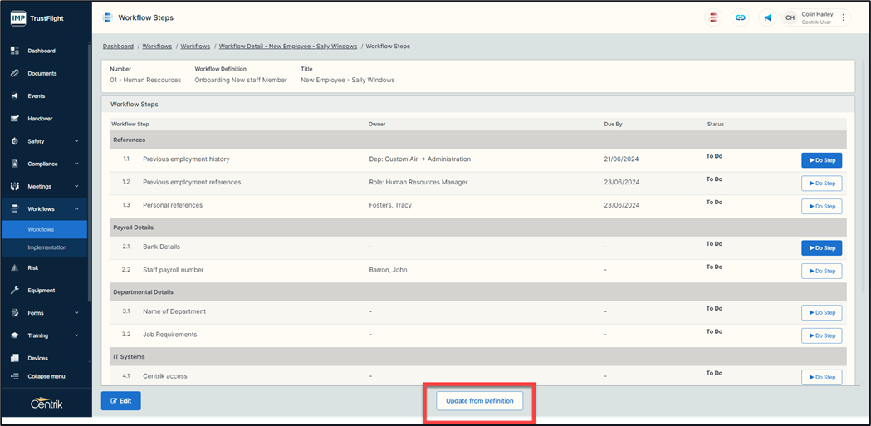This screenshot has width=871, height=426.
Task: Expand the Compliance sidebar submenu
Action: (x=76, y=164)
